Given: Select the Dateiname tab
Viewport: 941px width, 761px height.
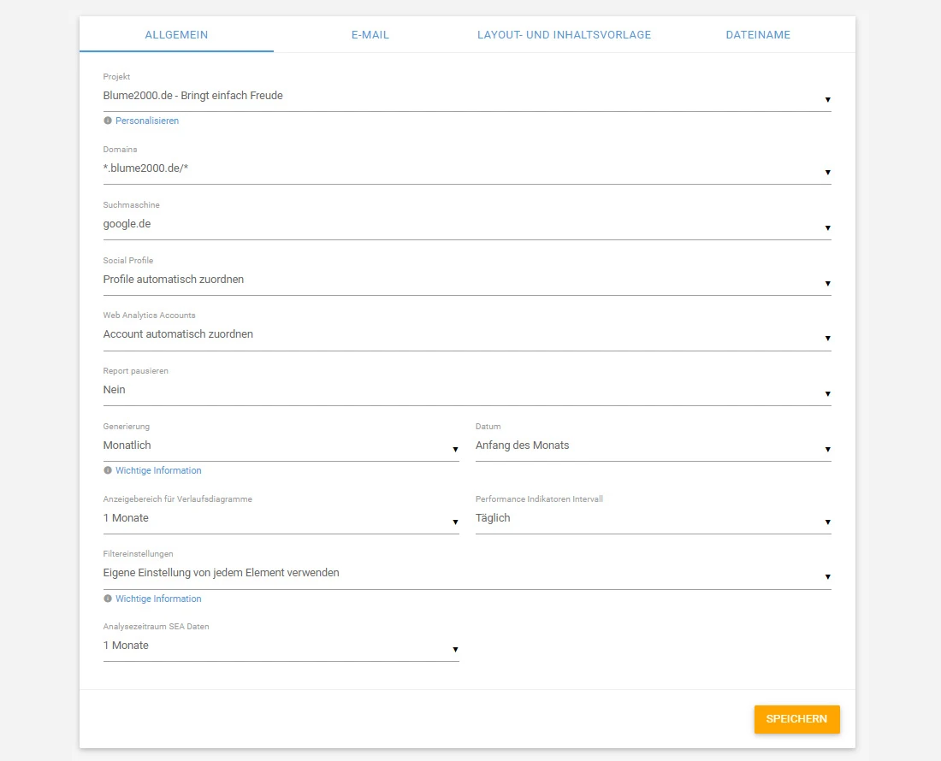Looking at the screenshot, I should point(757,35).
